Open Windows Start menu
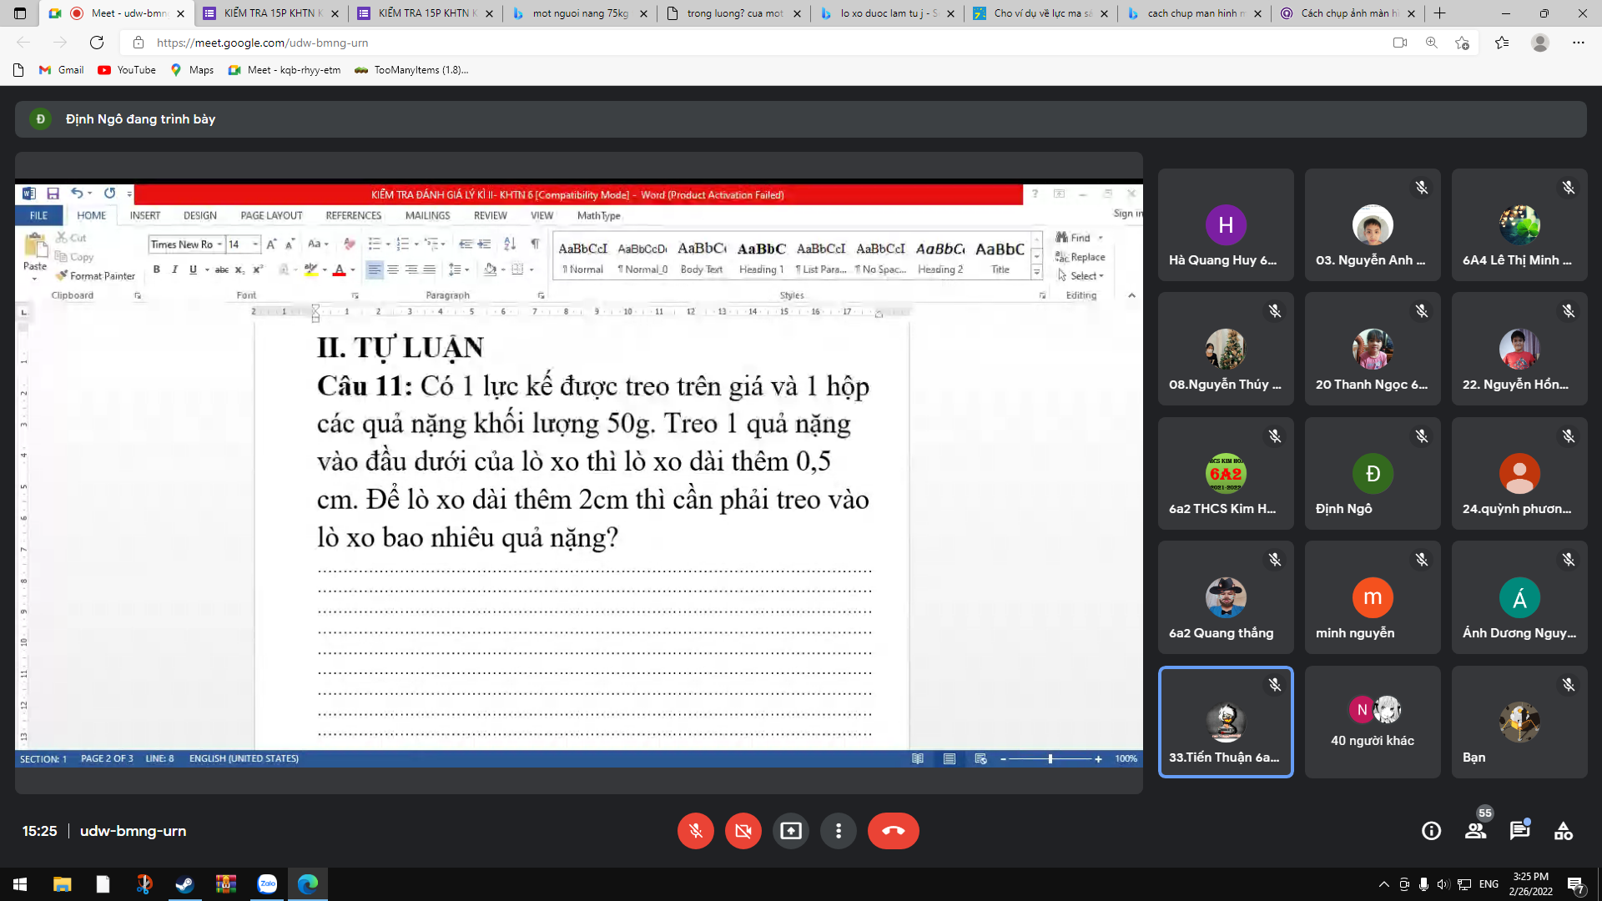The image size is (1602, 901). [x=20, y=884]
